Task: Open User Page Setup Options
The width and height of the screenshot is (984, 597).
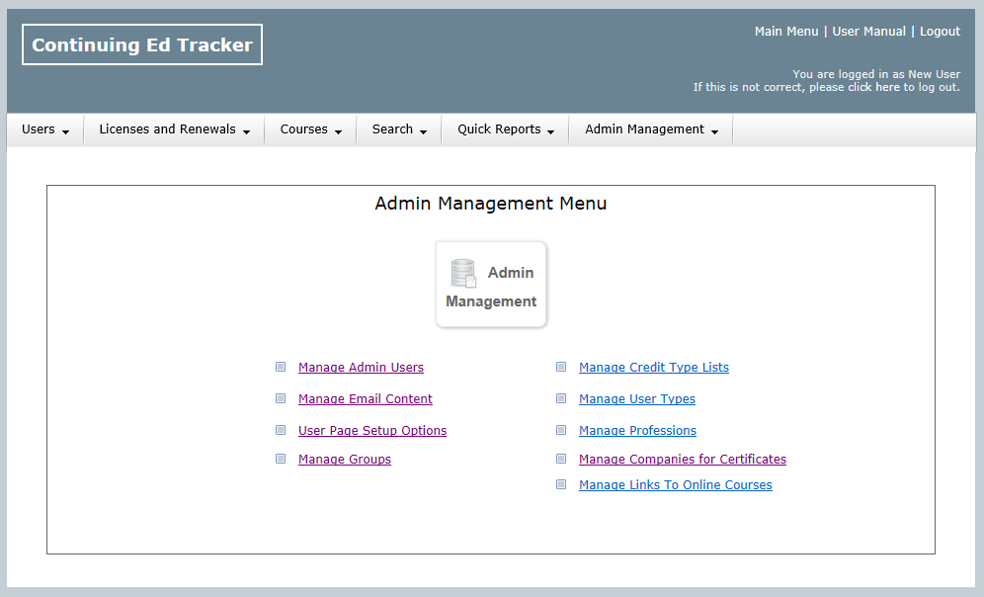Action: click(372, 431)
